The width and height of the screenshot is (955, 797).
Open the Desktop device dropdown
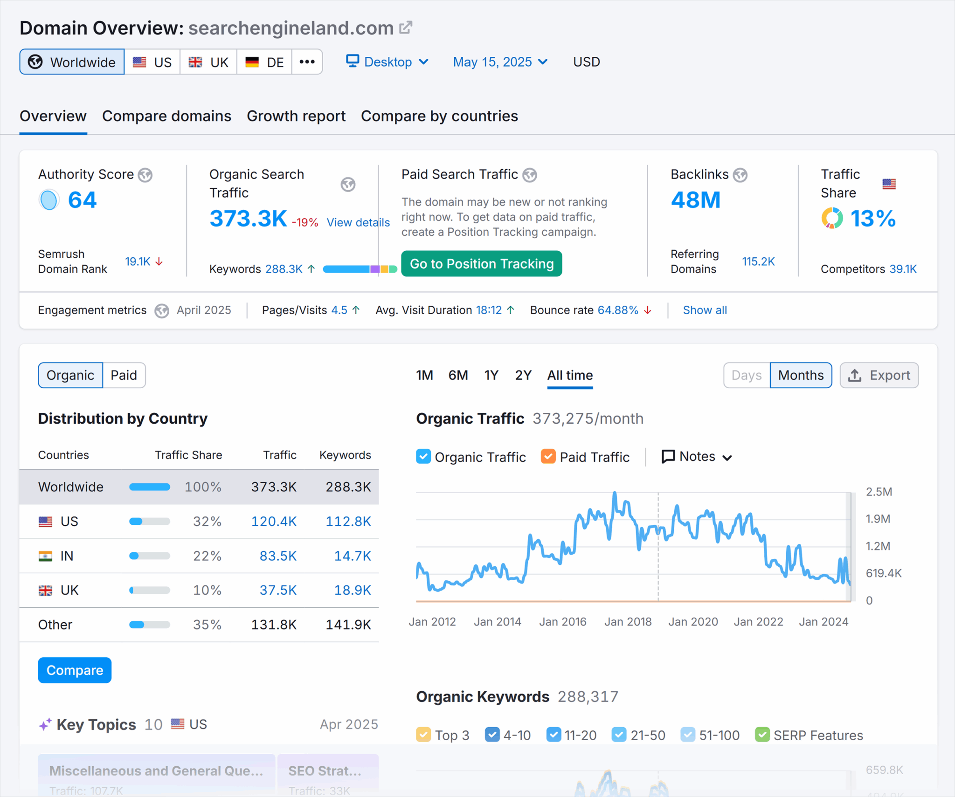coord(387,62)
